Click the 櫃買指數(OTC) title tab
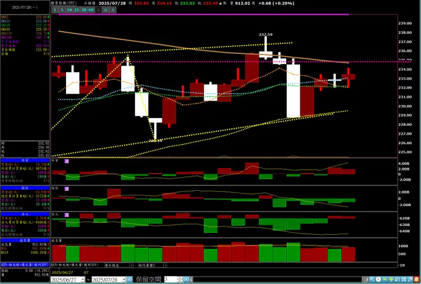The image size is (421, 284). pyautogui.click(x=64, y=3)
